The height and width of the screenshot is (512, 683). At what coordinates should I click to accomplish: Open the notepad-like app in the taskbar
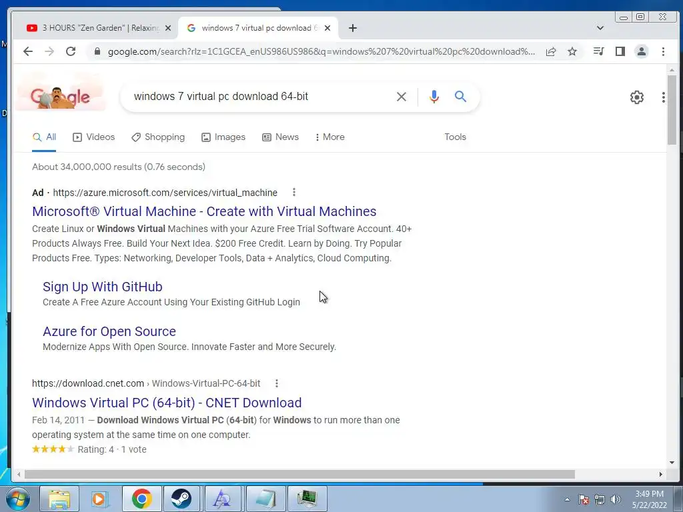click(x=265, y=499)
